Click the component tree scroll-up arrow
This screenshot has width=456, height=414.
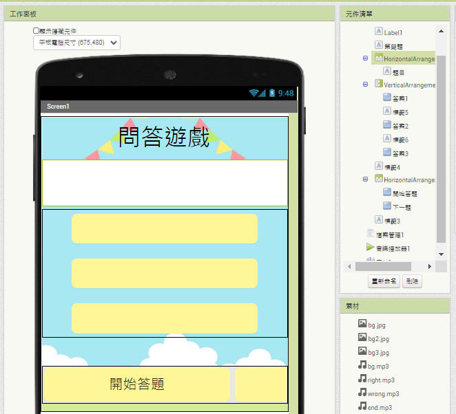441,31
